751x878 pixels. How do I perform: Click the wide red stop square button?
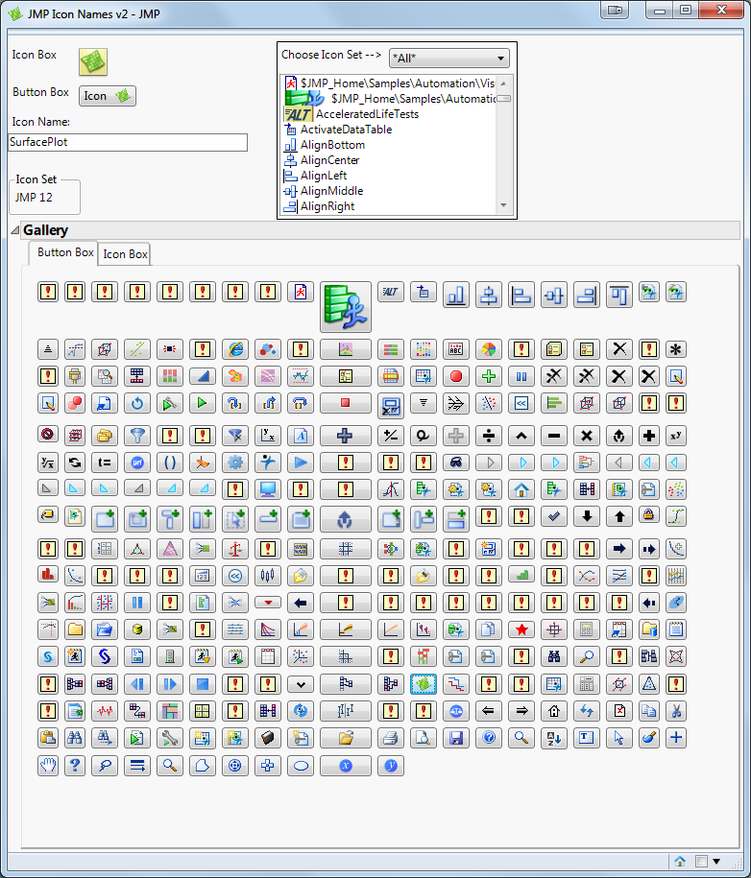tap(346, 403)
